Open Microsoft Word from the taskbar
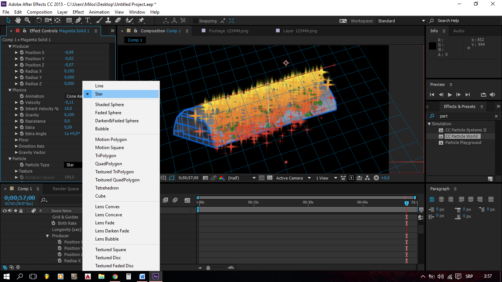The image size is (502, 282). coord(142,276)
